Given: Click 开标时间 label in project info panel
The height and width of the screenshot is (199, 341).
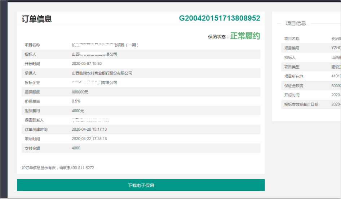Looking at the screenshot, I should [x=292, y=95].
